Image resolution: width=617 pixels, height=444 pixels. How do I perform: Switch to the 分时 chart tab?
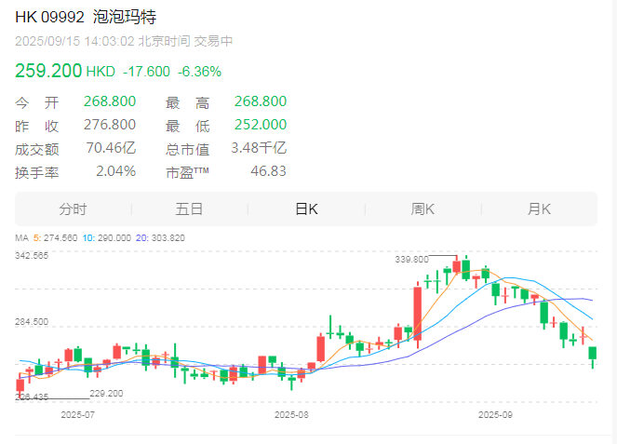(73, 209)
